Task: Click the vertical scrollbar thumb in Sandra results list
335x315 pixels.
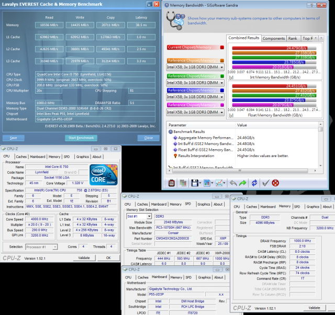Action: [320, 129]
